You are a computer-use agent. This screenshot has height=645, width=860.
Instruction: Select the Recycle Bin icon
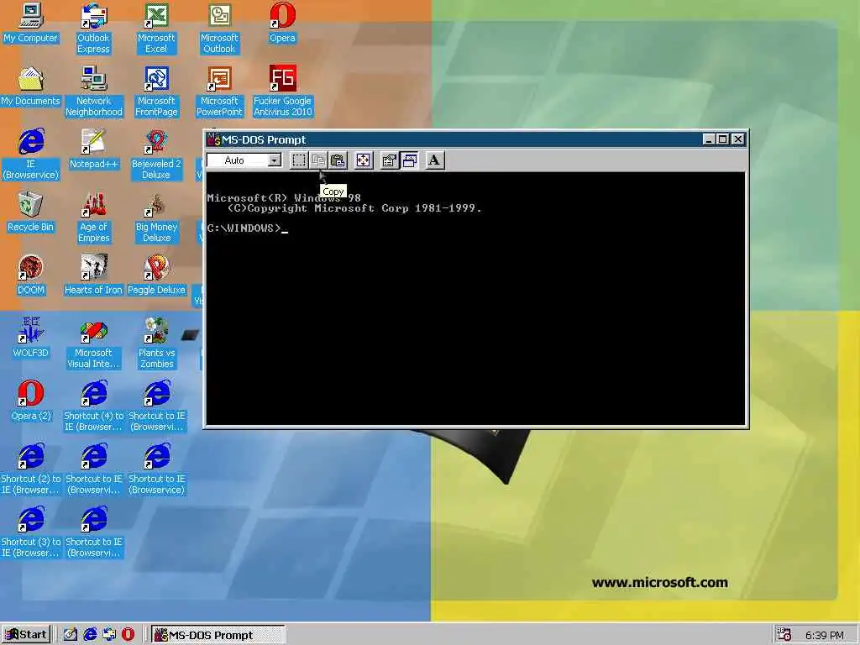click(x=31, y=212)
